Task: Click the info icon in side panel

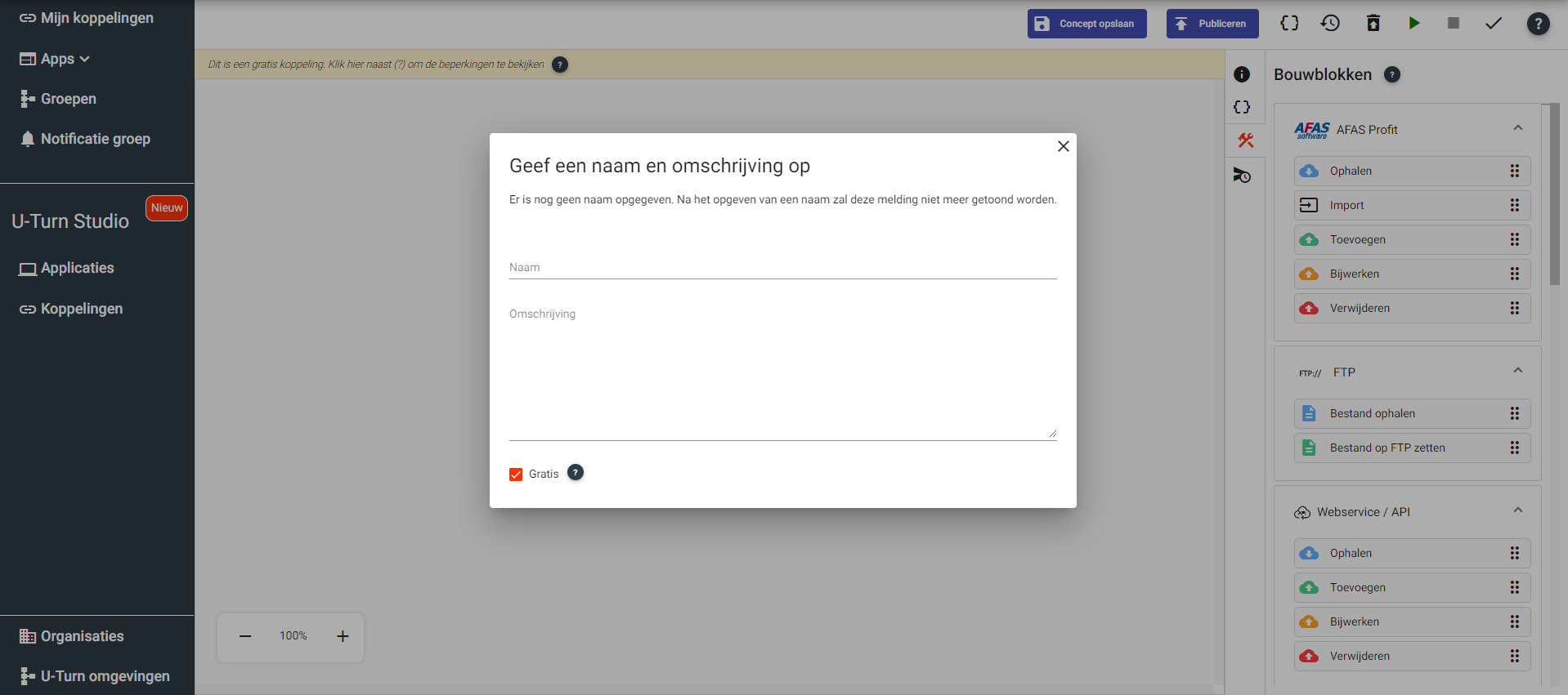Action: click(1242, 74)
